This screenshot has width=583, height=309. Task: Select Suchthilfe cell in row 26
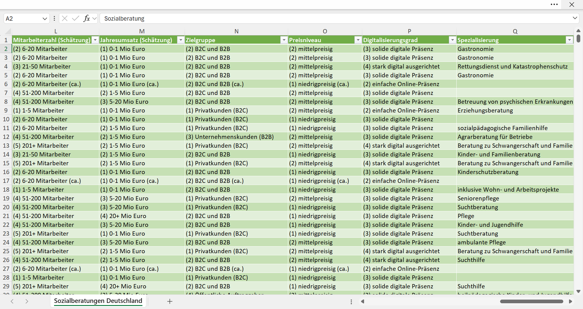coord(515,260)
